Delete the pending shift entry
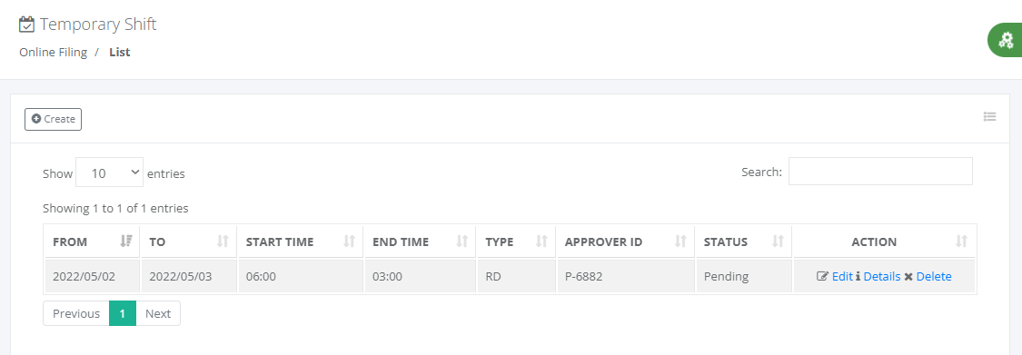The height and width of the screenshot is (355, 1022). coord(928,276)
